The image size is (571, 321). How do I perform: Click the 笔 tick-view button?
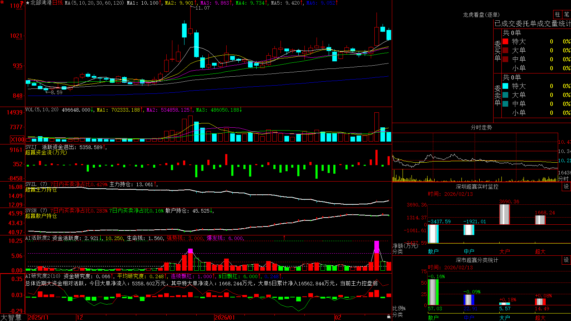[567, 14]
